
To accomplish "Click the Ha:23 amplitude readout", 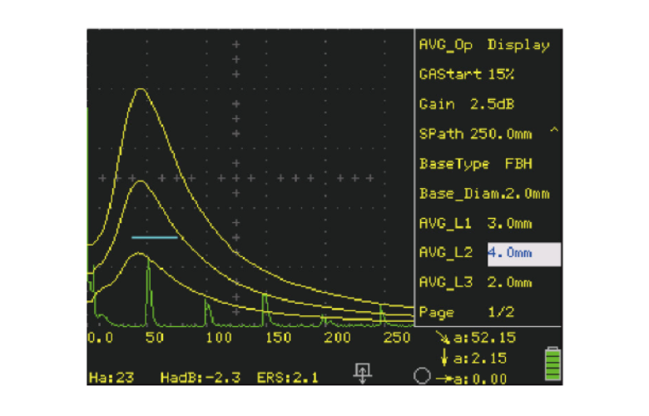I will [111, 378].
